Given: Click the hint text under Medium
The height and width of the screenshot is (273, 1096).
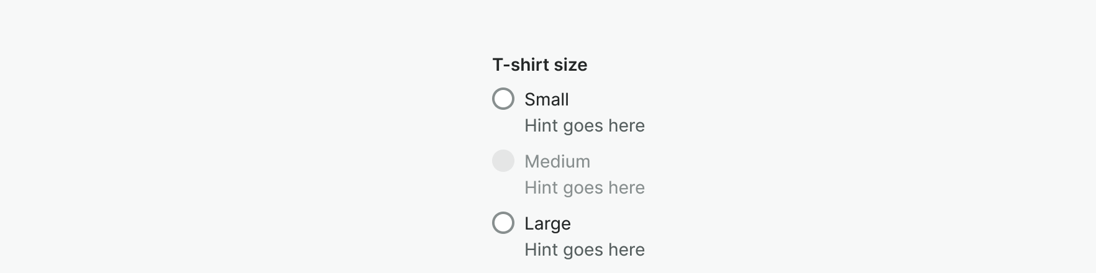Looking at the screenshot, I should (584, 187).
